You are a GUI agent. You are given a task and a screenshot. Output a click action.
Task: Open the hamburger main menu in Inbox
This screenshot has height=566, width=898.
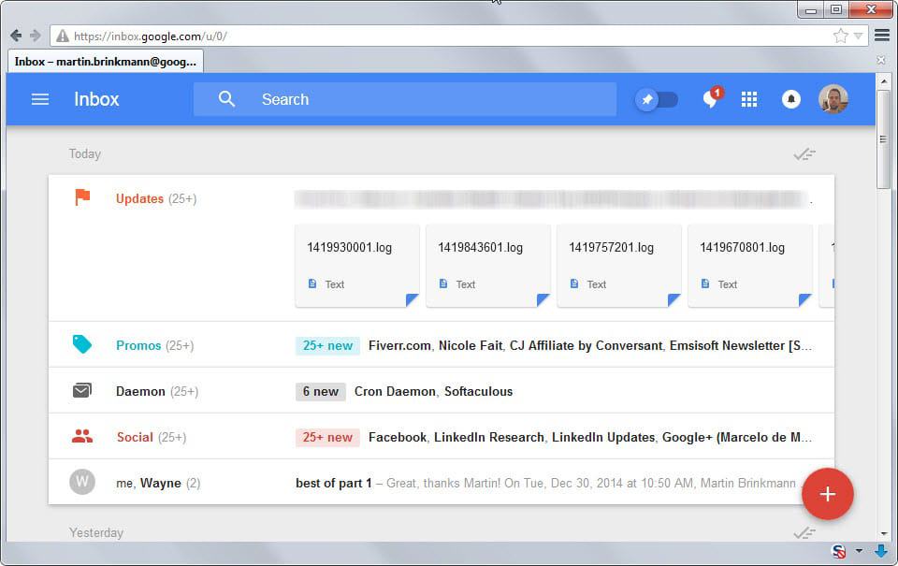pyautogui.click(x=40, y=99)
